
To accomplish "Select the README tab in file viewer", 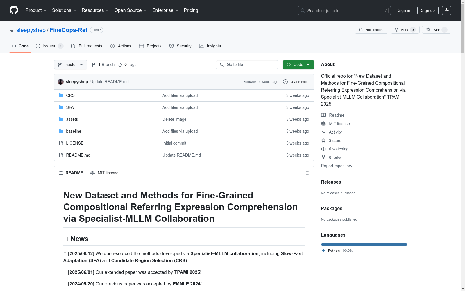I will 71,173.
